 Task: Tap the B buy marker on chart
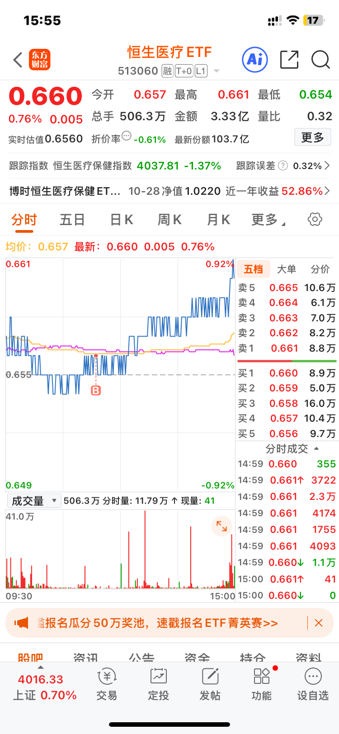[96, 391]
